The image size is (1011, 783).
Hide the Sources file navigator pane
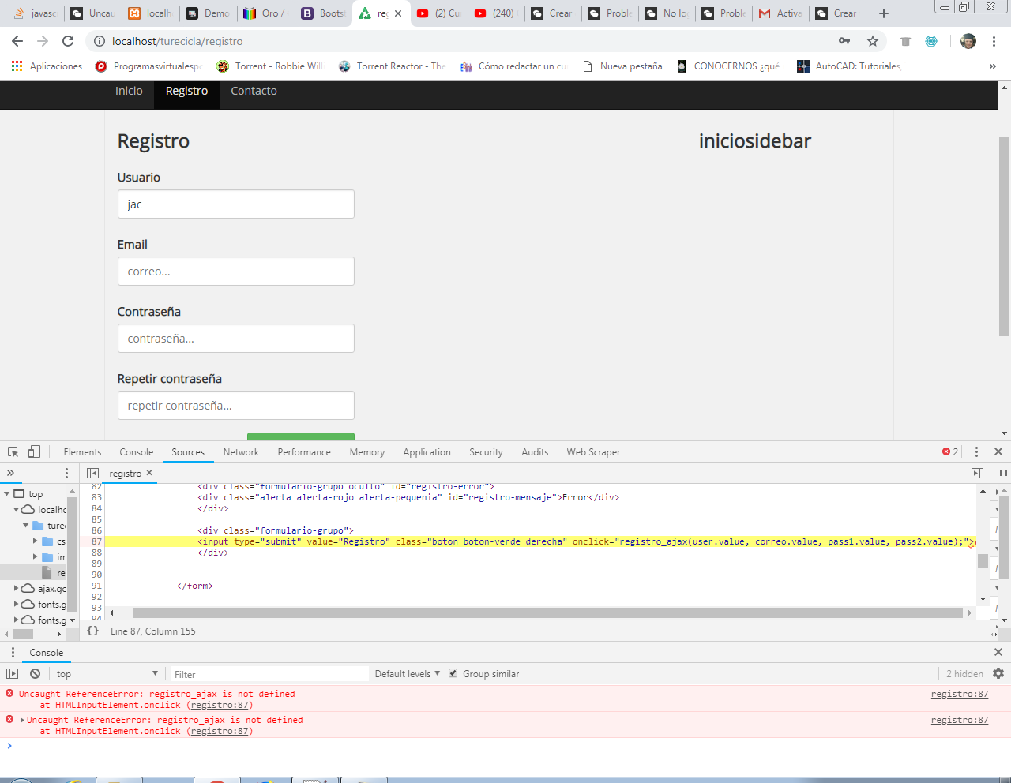point(92,474)
